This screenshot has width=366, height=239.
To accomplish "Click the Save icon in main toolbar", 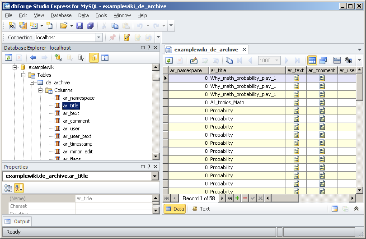I will pos(80,26).
